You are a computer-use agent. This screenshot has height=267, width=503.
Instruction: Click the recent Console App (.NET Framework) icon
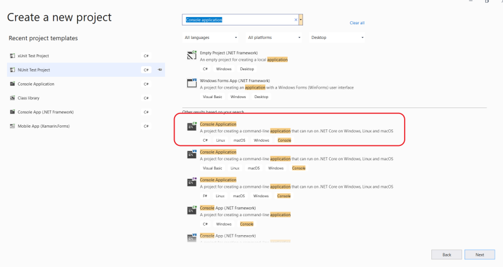12,112
